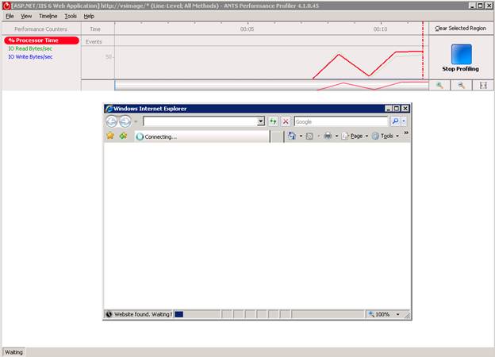The height and width of the screenshot is (357, 495).
Task: Close the Internet Explorer window
Action: [x=405, y=109]
